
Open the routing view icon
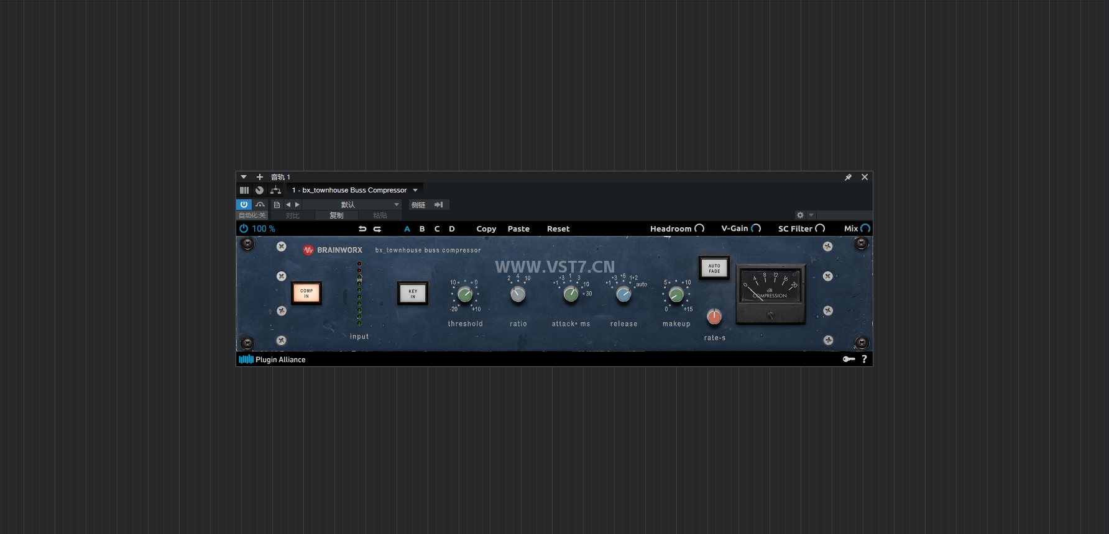[276, 190]
